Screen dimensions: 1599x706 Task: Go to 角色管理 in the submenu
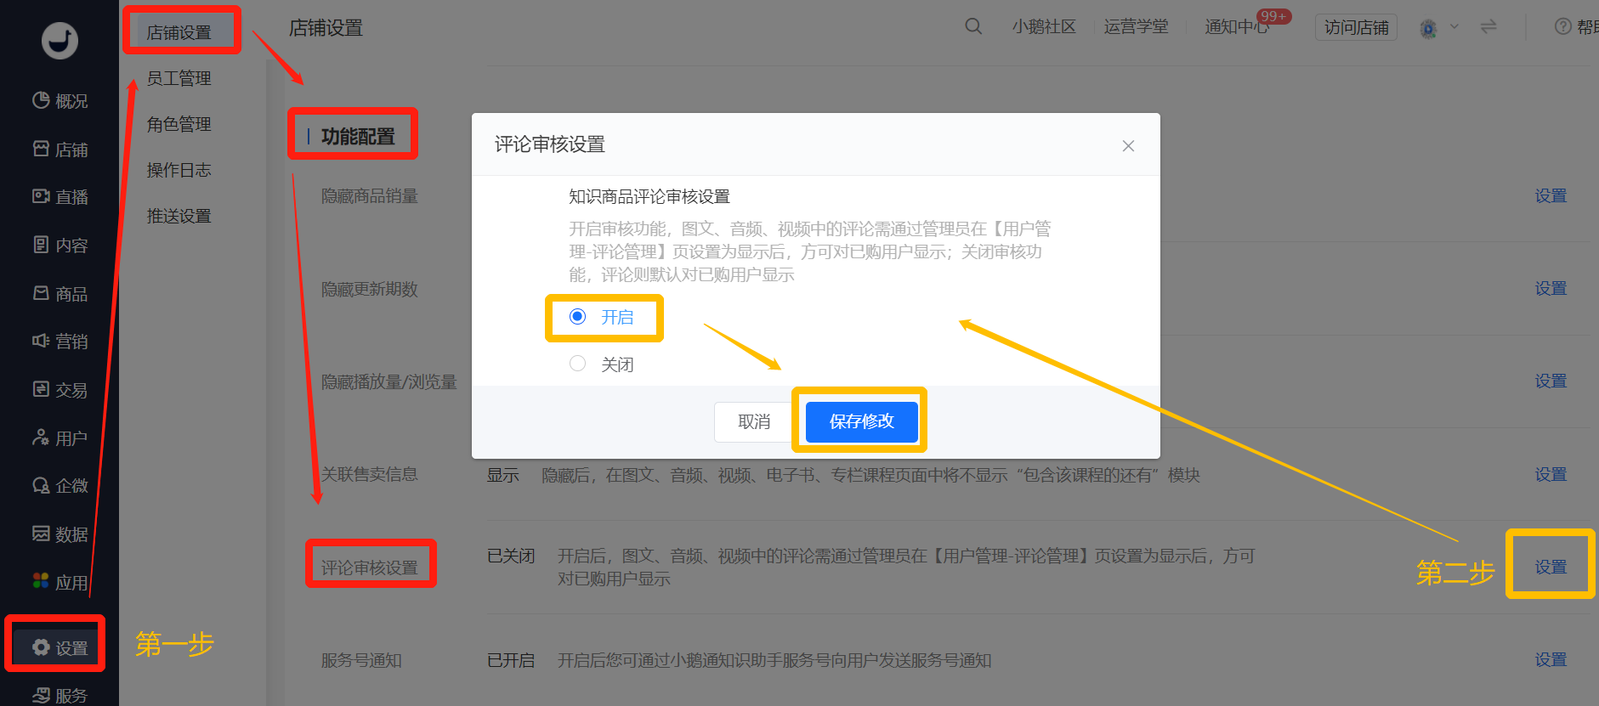[179, 124]
